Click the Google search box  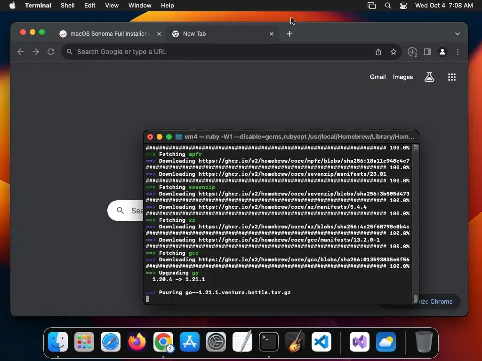coord(126,211)
